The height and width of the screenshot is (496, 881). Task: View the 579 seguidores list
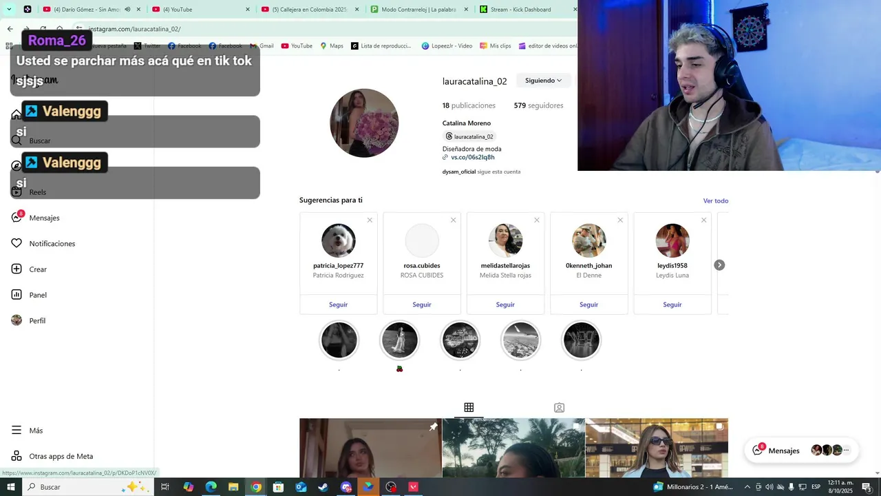538,105
